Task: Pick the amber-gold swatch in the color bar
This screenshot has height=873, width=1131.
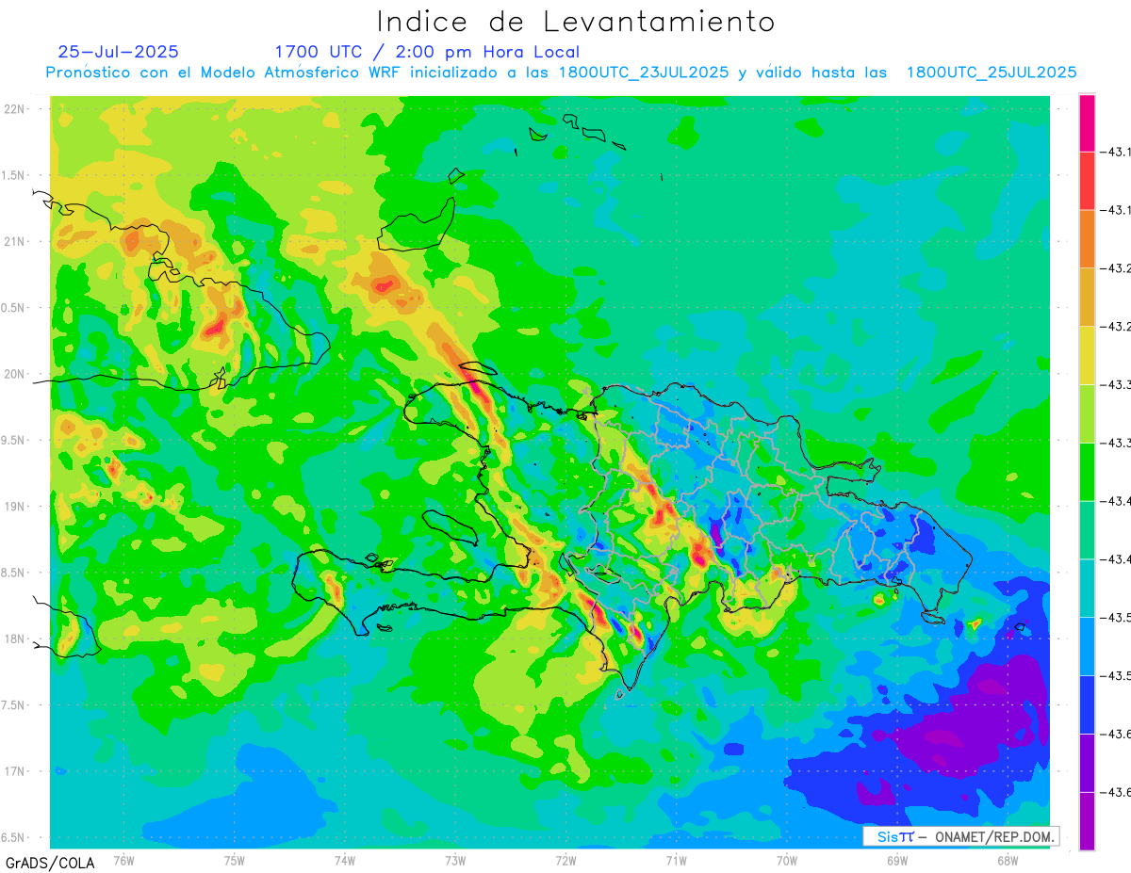Action: (x=1087, y=298)
